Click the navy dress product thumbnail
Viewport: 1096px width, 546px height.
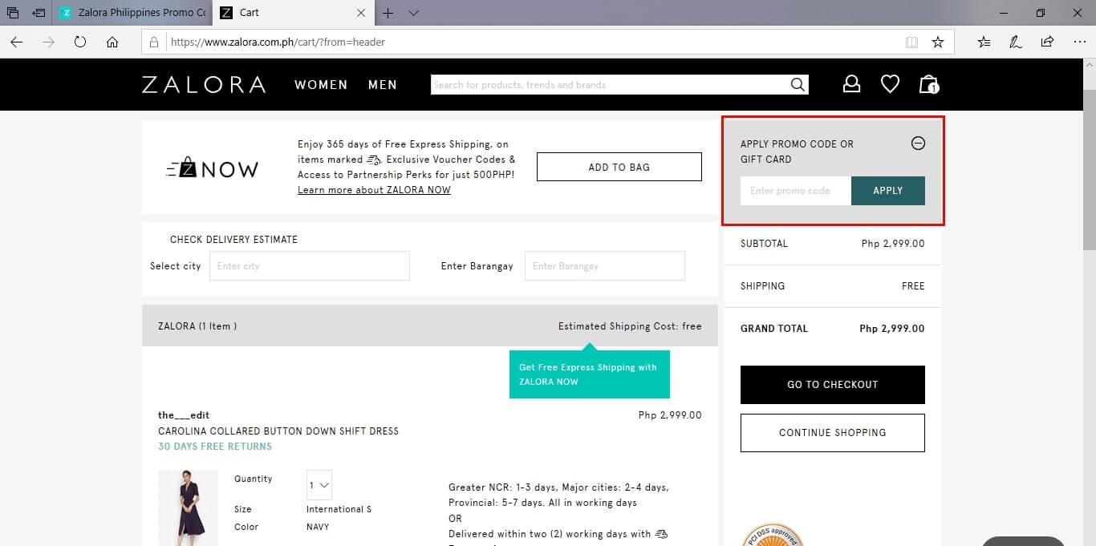[x=189, y=508]
